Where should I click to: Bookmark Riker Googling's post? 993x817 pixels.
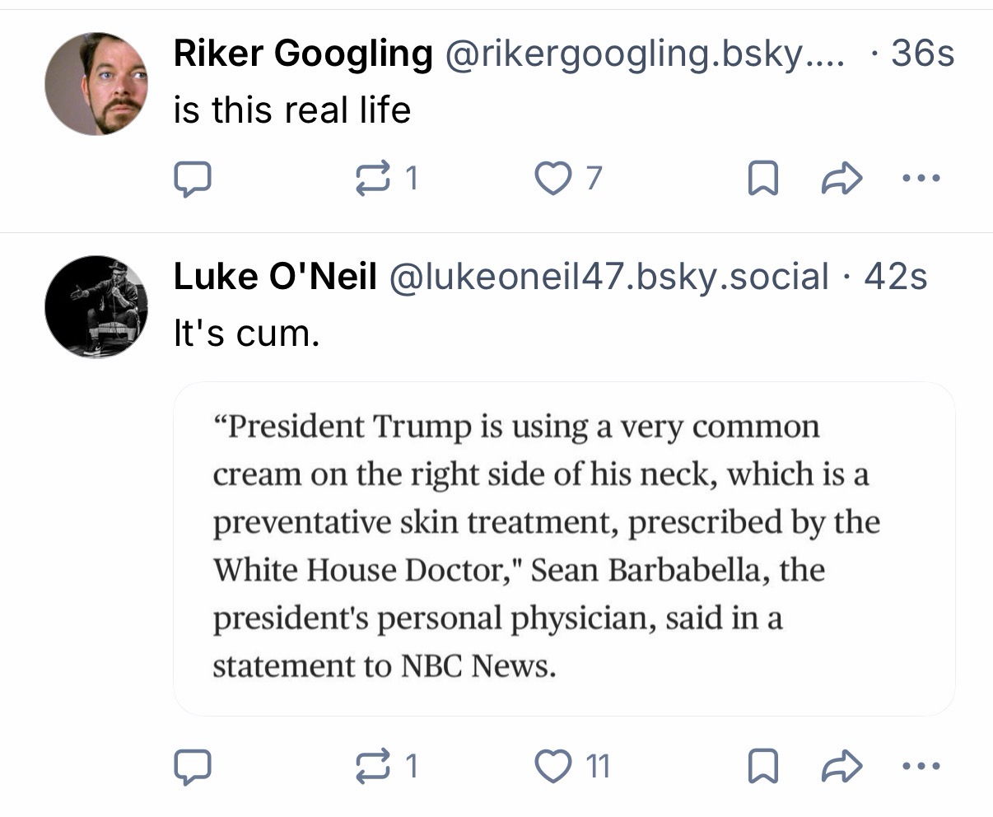762,178
